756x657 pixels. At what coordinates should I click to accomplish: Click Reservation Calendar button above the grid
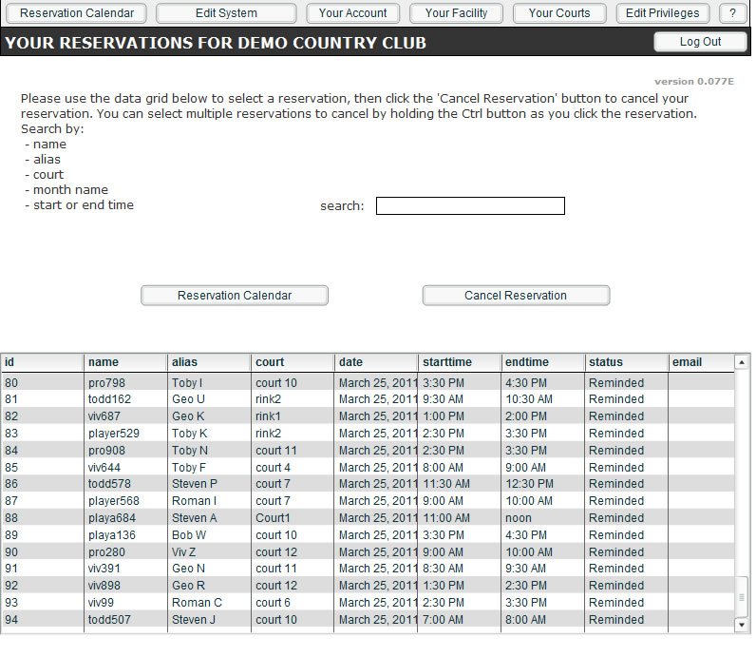[235, 296]
